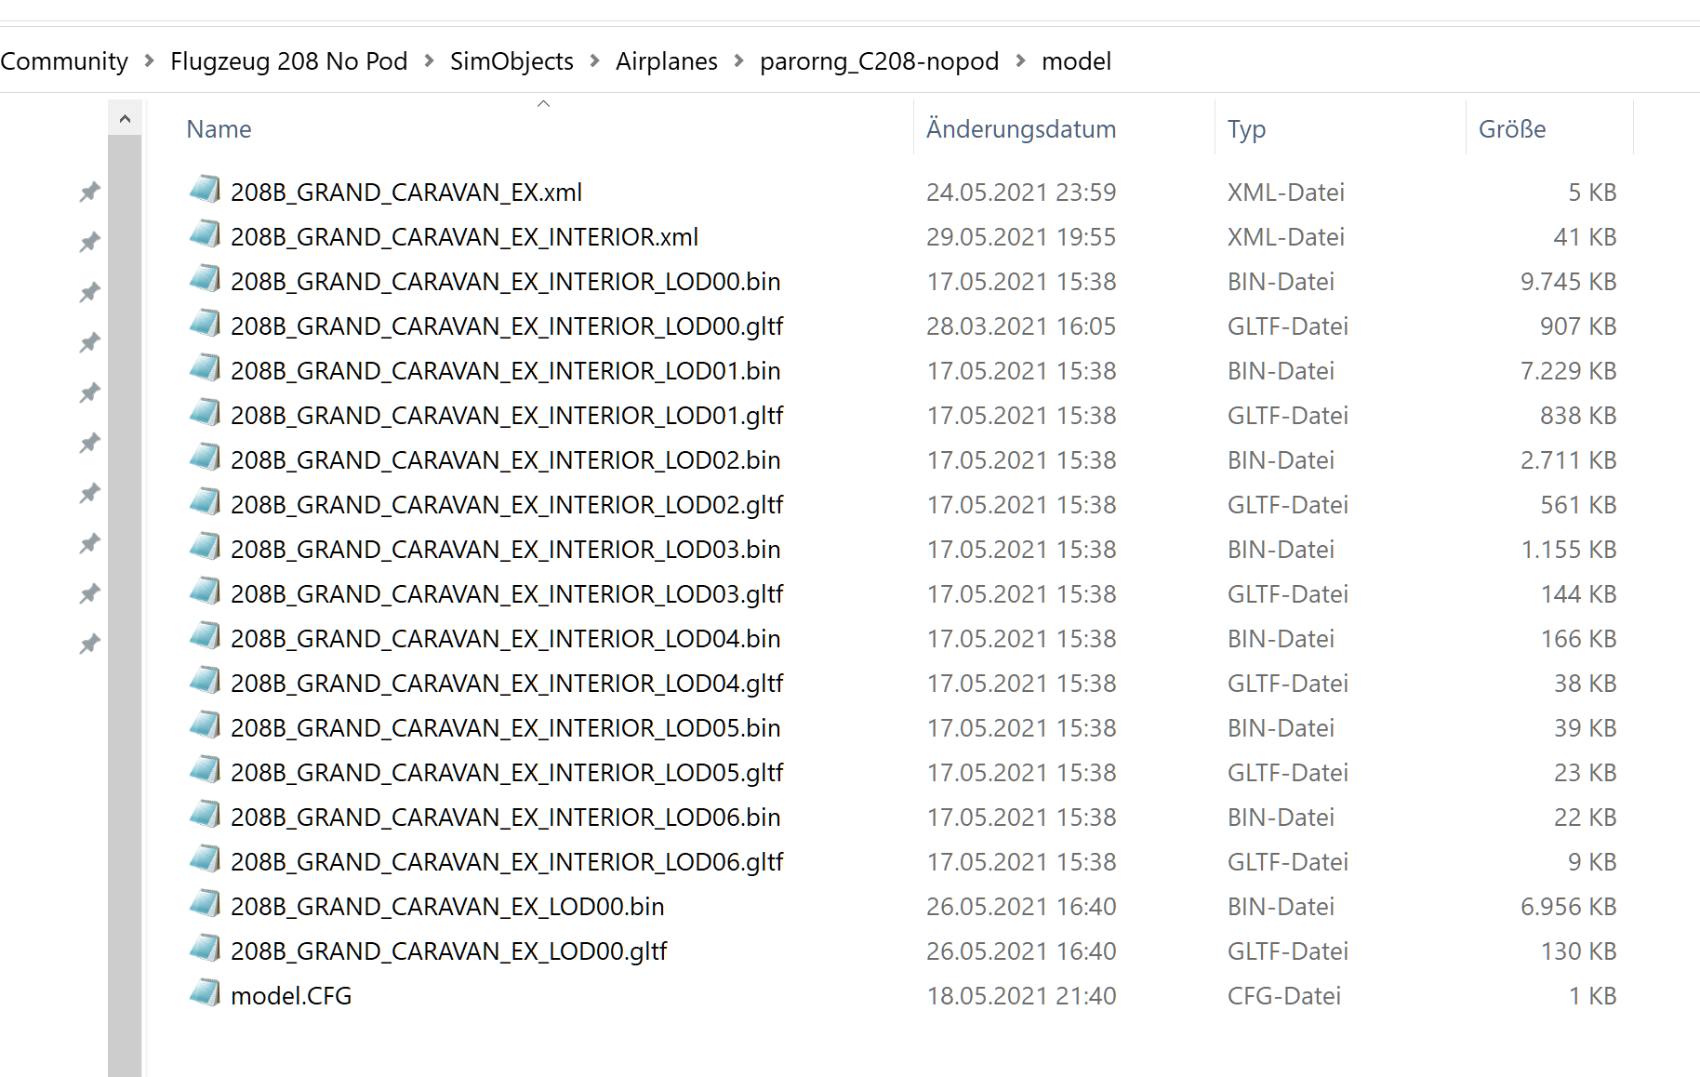Click the size value 1.155 KB
Viewport: 1700px width, 1077px height.
1569,549
